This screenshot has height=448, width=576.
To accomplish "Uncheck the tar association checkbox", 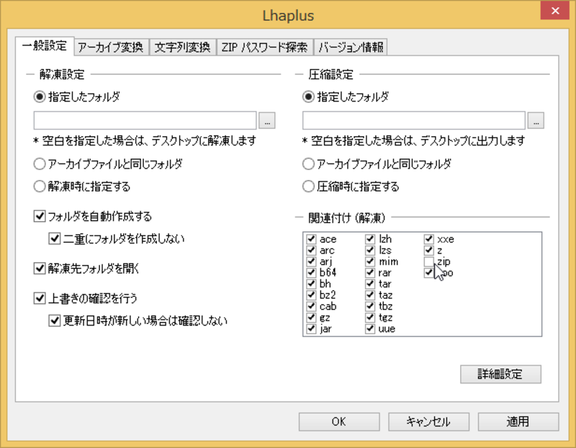I will coord(370,284).
